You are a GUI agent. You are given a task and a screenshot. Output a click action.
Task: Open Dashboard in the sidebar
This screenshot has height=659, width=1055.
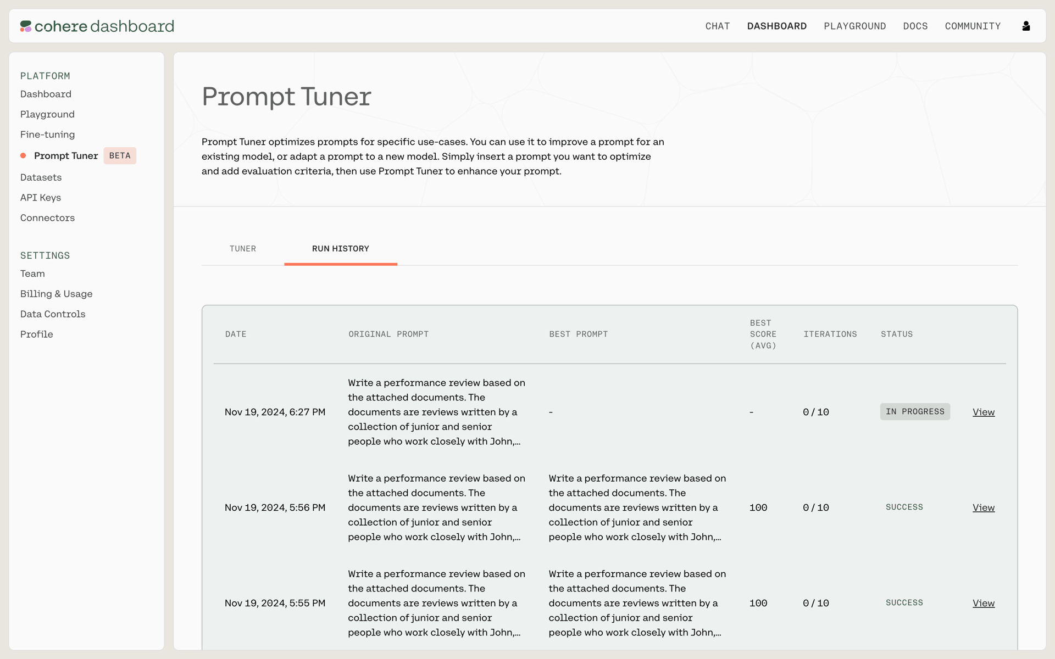tap(46, 94)
